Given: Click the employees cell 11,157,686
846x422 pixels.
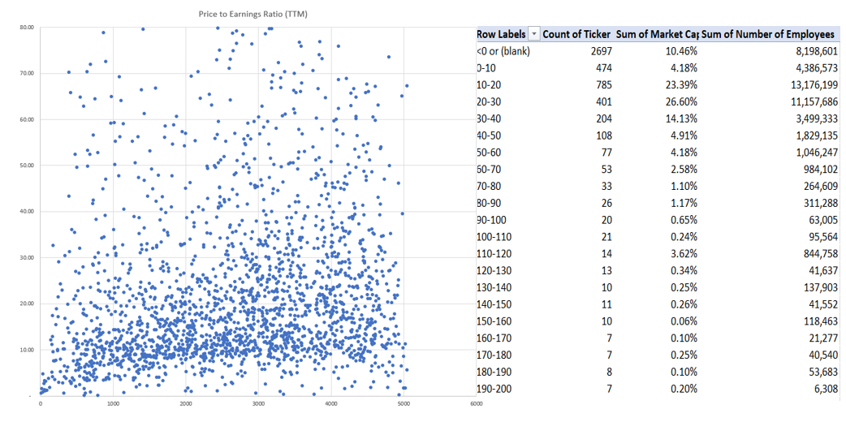Looking at the screenshot, I should [x=813, y=101].
